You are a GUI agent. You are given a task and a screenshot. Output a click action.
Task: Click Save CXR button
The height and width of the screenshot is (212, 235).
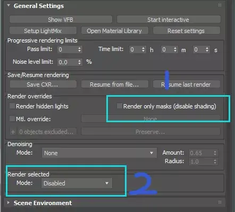coord(43,84)
